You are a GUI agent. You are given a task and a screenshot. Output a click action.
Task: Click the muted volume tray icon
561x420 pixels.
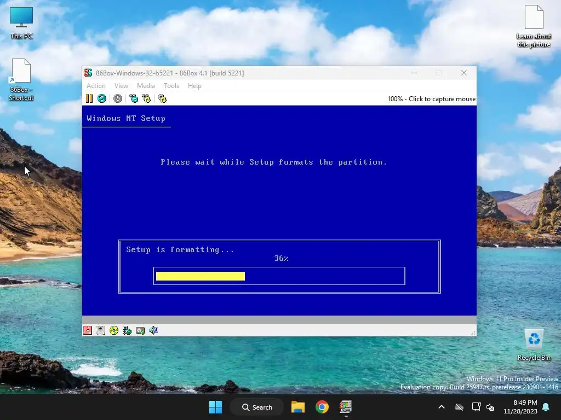click(x=490, y=407)
